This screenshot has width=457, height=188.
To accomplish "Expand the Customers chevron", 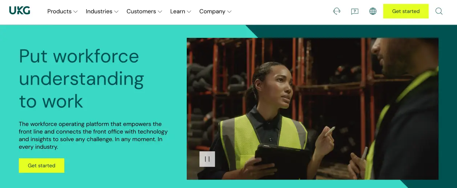I will click(x=160, y=12).
